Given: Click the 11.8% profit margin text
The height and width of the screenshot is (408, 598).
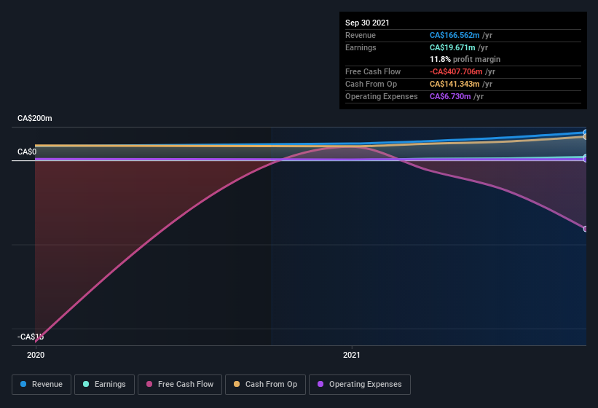Looking at the screenshot, I should click(465, 59).
